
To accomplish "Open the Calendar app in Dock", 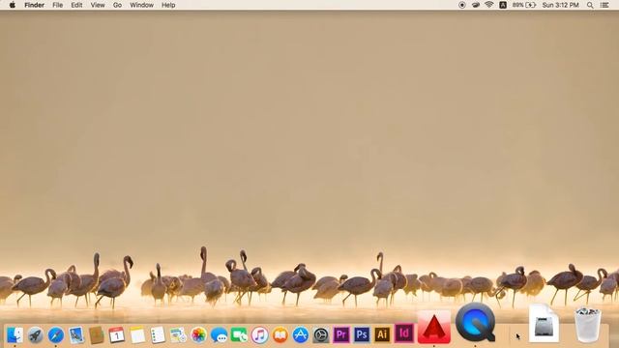I will [117, 335].
